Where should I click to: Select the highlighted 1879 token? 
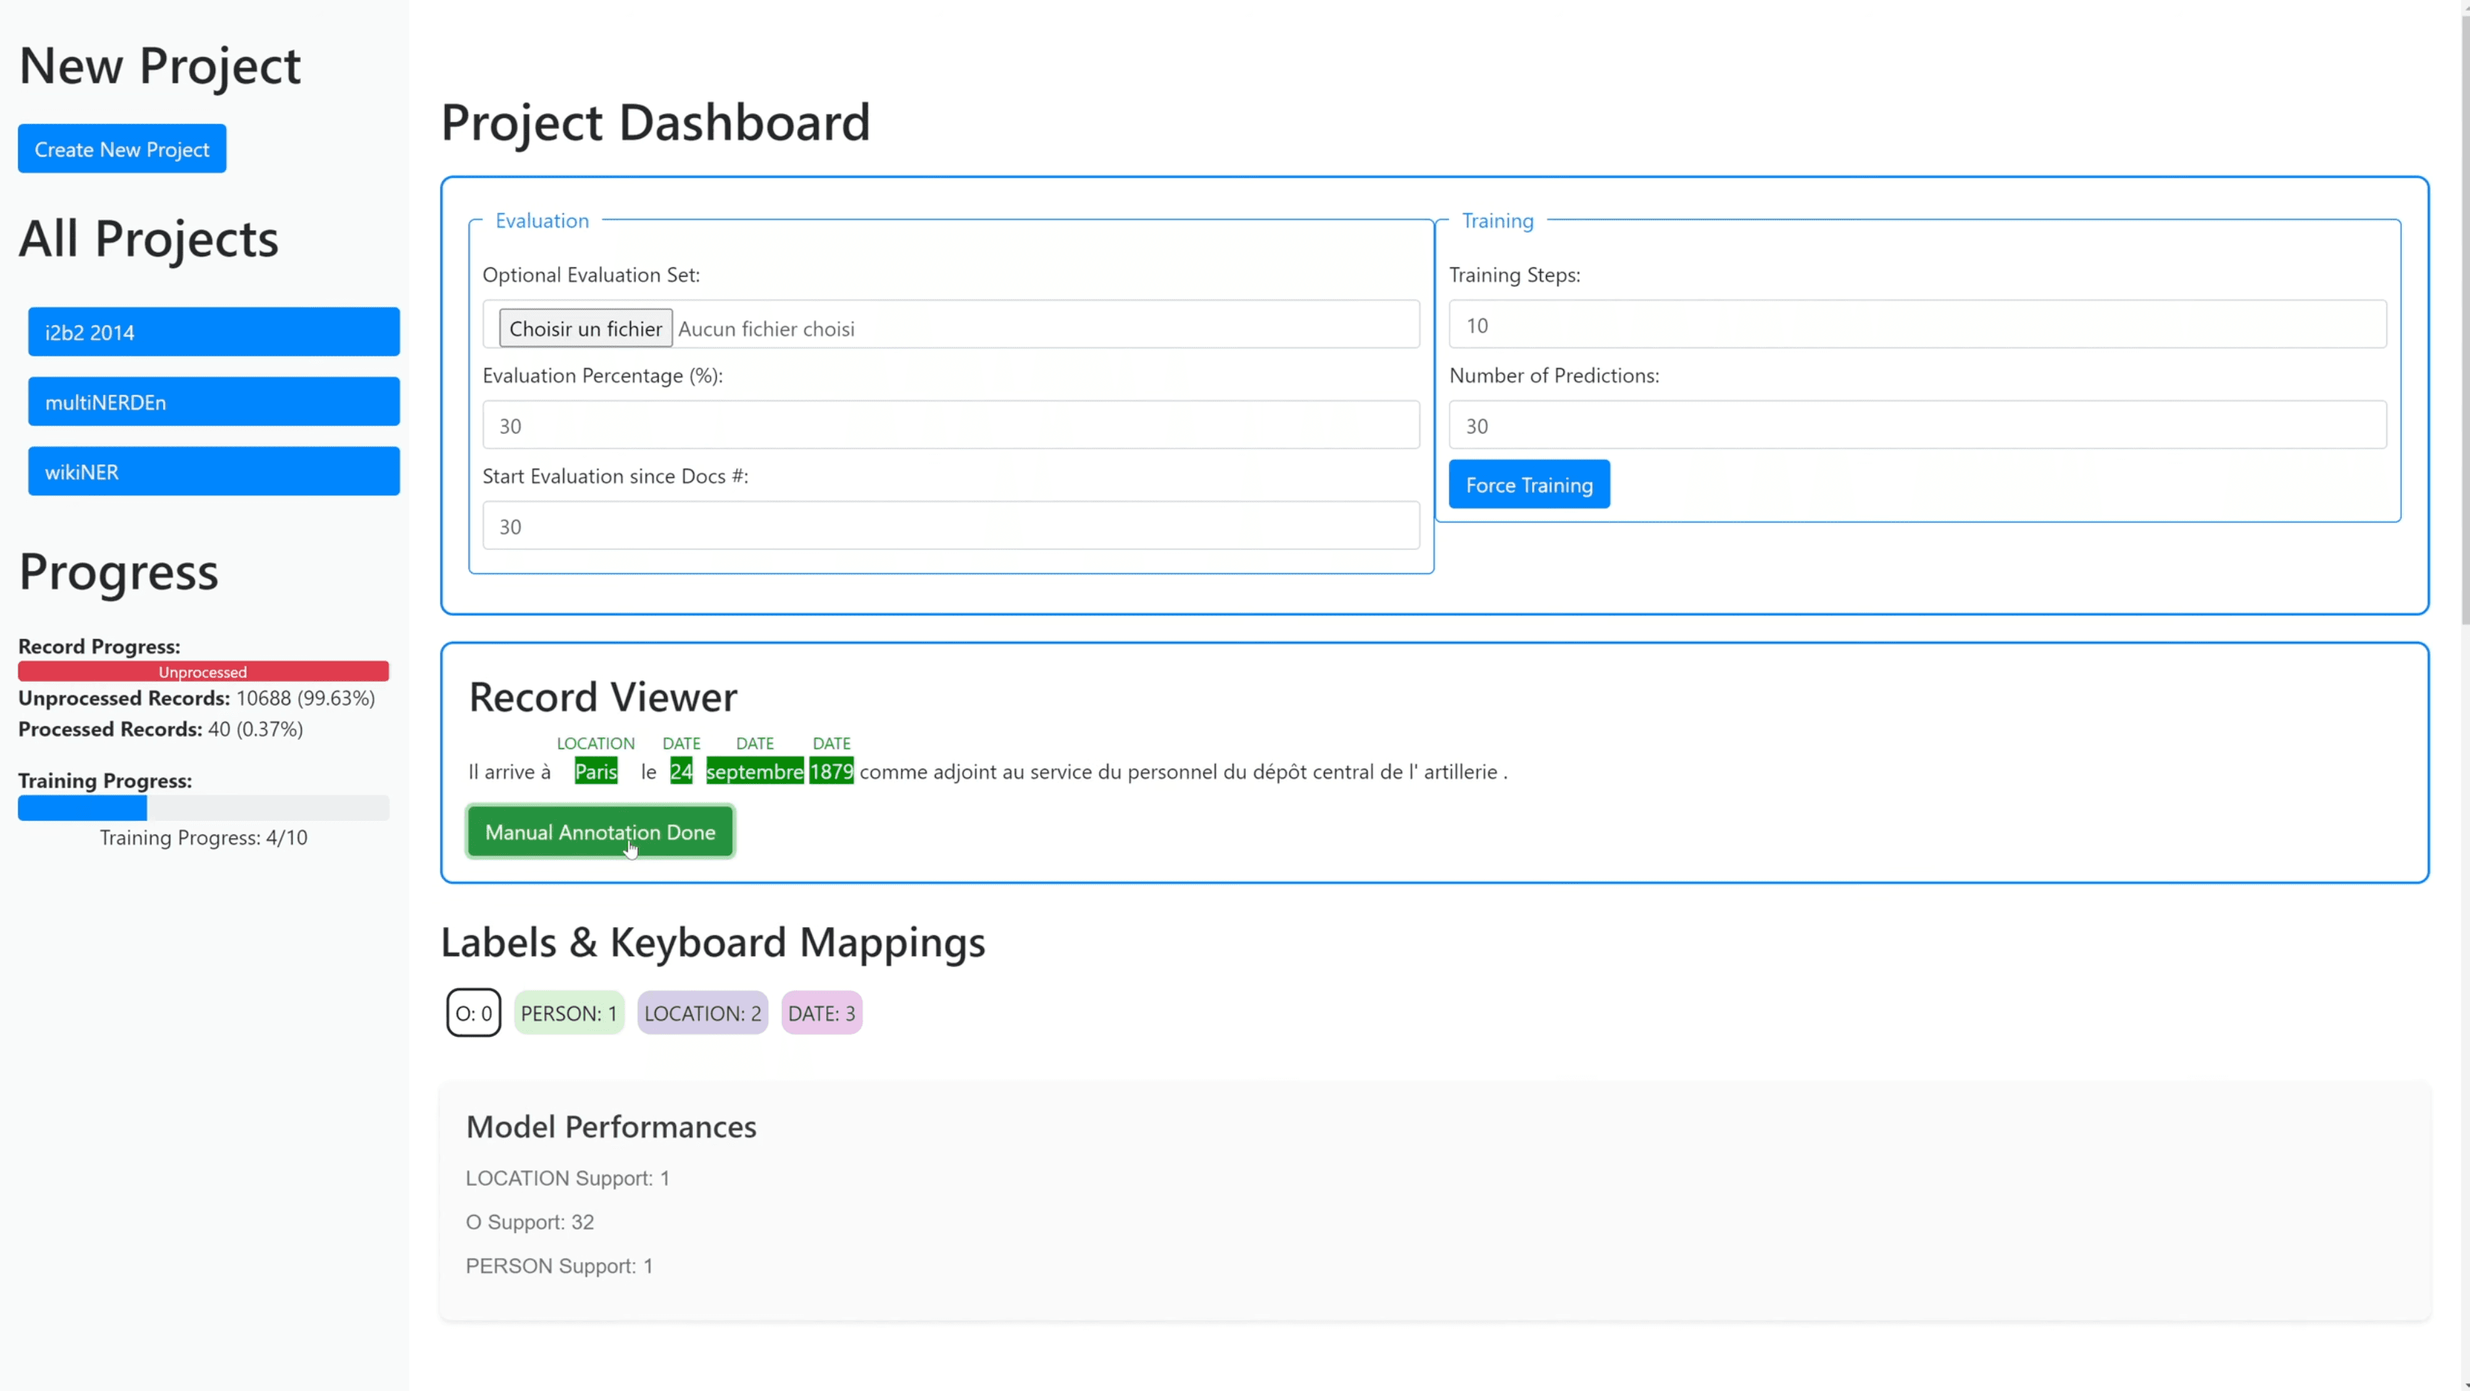pos(831,772)
